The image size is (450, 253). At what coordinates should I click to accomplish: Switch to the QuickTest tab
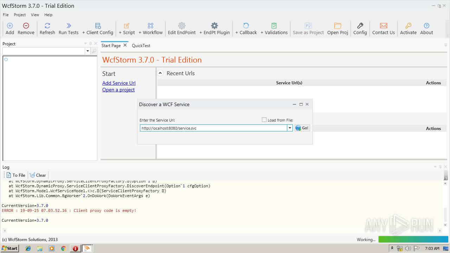(141, 46)
